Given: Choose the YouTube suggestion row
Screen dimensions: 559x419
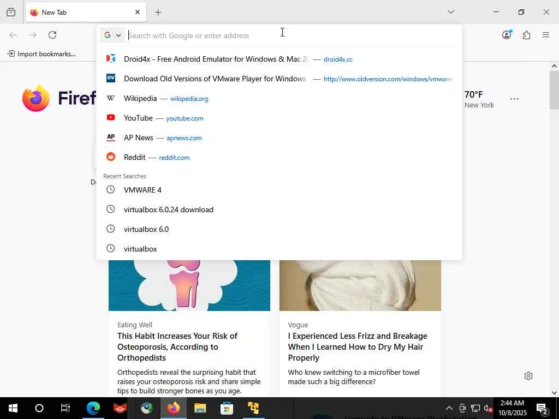Looking at the screenshot, I should pos(279,118).
